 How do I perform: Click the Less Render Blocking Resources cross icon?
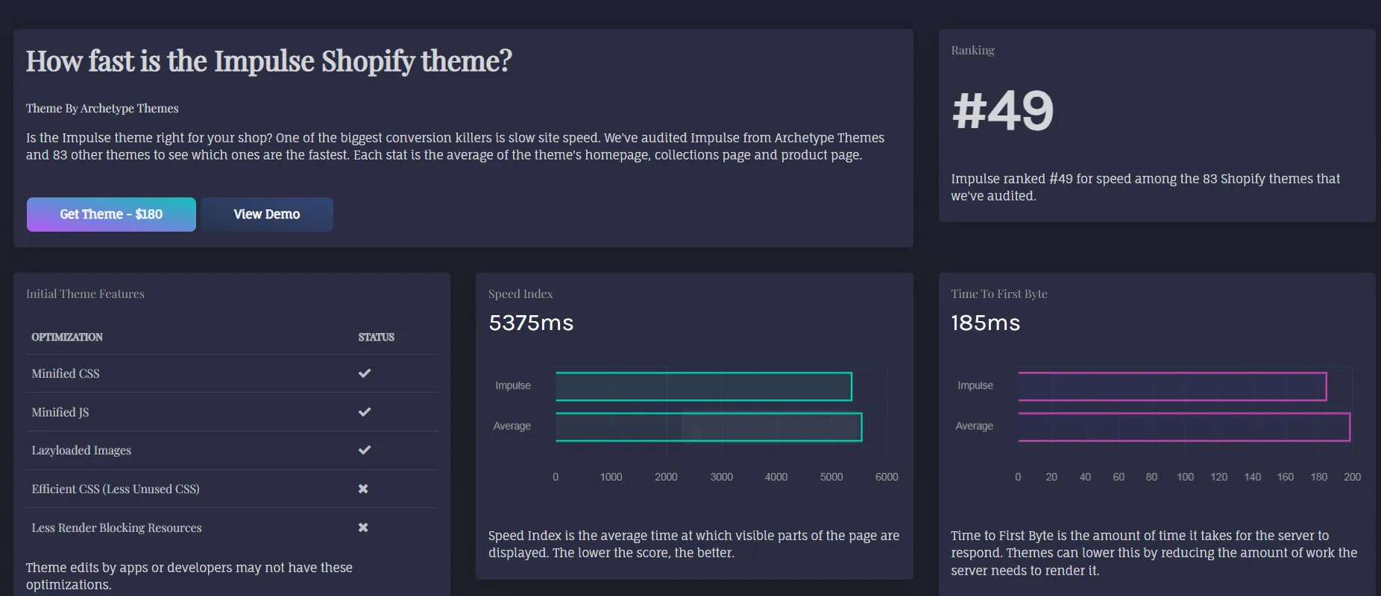[363, 527]
